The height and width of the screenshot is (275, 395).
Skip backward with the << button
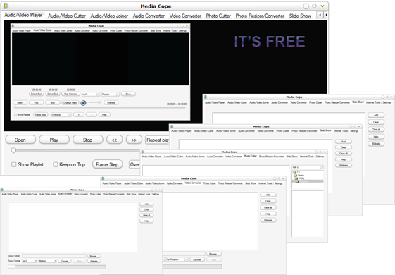point(114,140)
